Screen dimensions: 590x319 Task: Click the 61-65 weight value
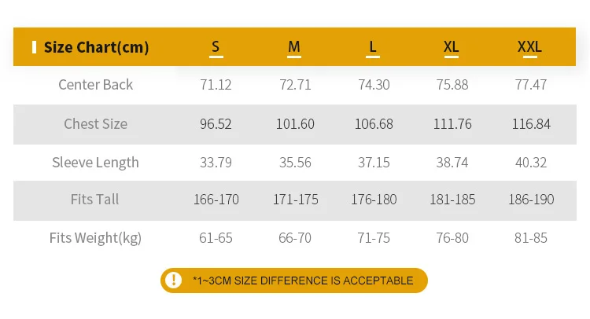pyautogui.click(x=216, y=238)
